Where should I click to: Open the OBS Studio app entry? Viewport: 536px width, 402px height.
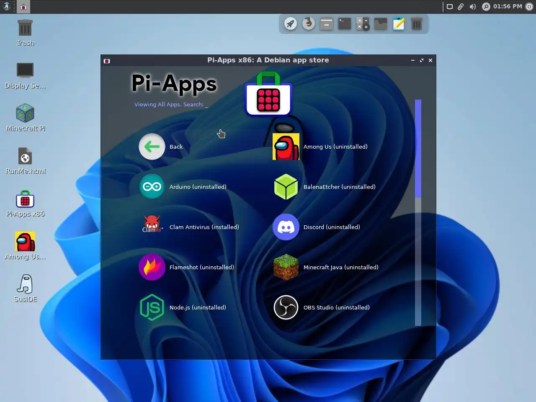(321, 307)
